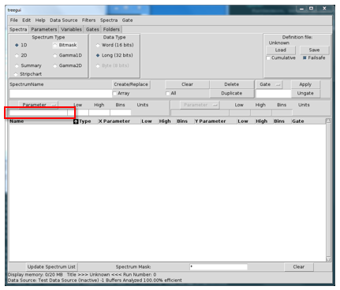Click the X parameter name field
Screen dimensions: 340x290
pos(39,113)
